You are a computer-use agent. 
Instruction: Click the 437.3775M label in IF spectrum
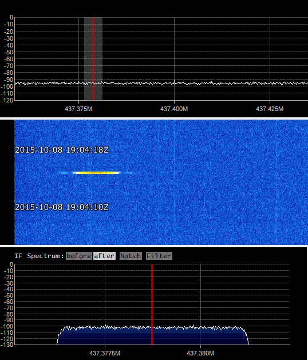click(x=105, y=353)
